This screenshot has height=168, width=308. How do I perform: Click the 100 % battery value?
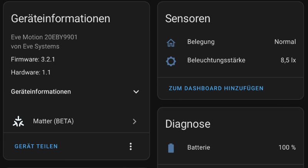tap(287, 147)
